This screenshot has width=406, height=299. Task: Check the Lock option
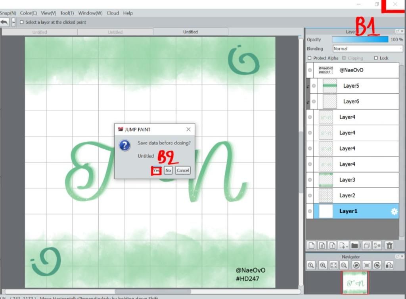coord(376,58)
